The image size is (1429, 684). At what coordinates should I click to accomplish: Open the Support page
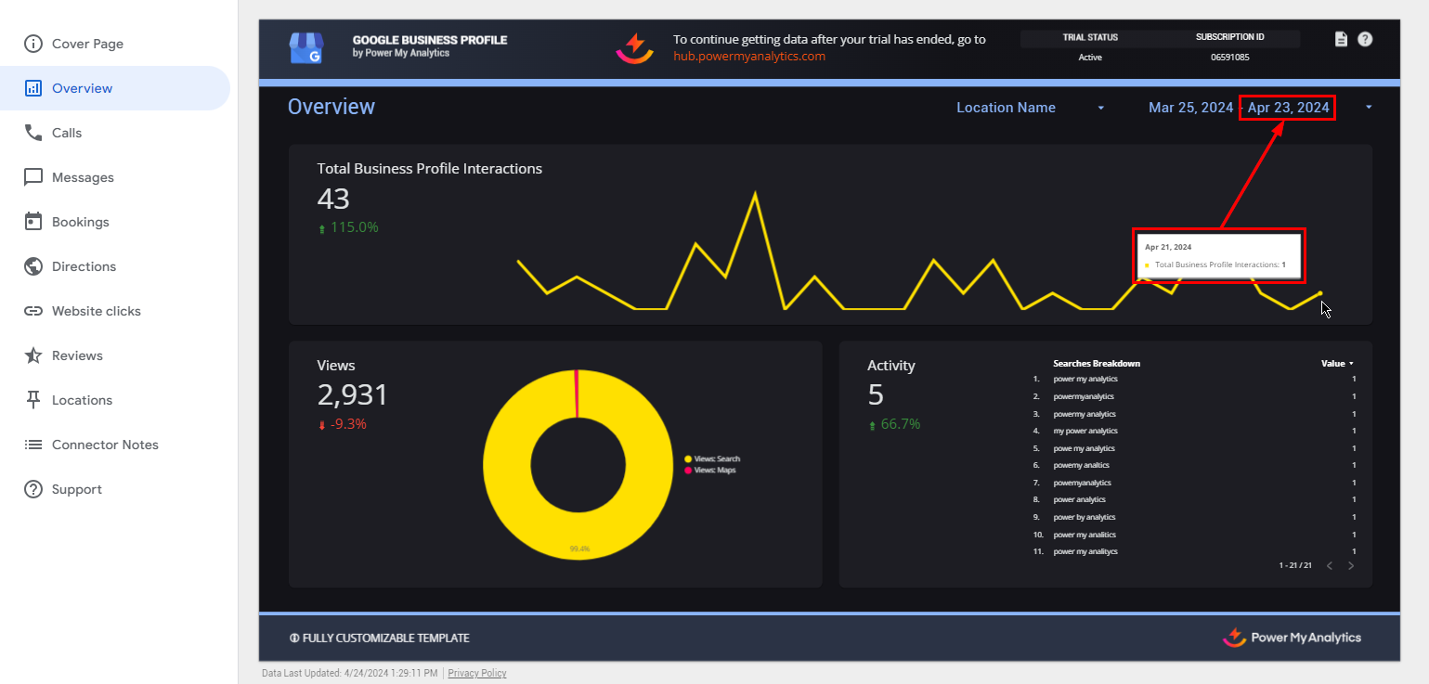[76, 489]
